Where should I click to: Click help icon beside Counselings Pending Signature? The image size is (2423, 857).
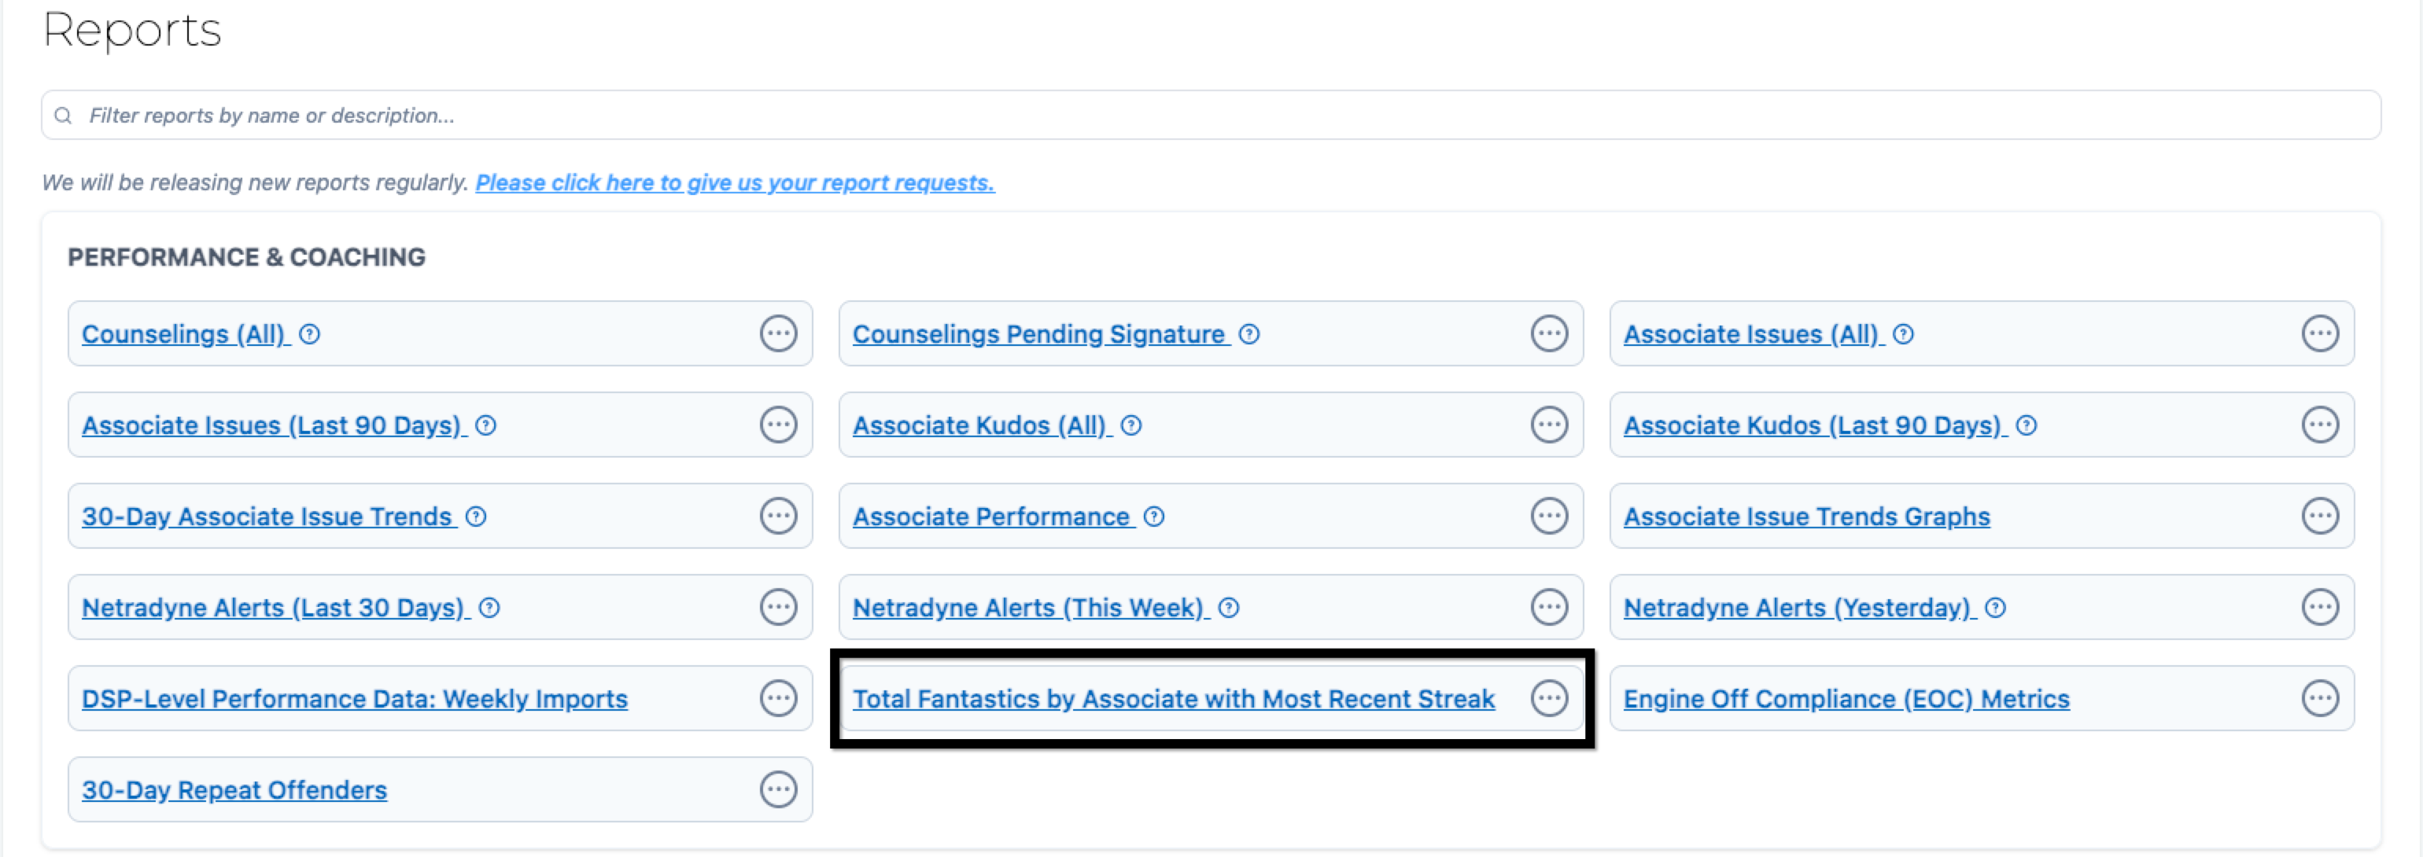coord(1249,334)
